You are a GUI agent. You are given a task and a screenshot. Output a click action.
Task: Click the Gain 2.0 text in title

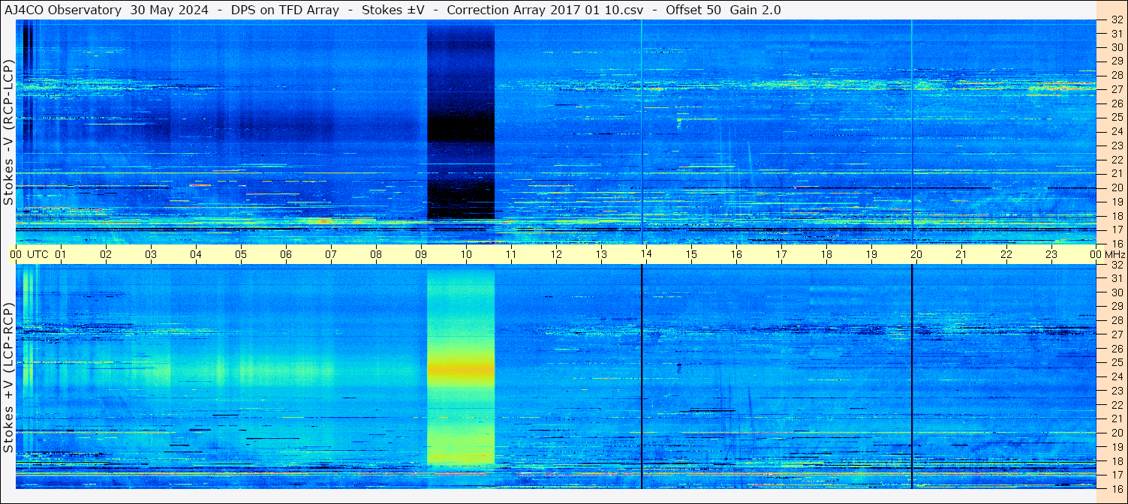click(x=755, y=10)
